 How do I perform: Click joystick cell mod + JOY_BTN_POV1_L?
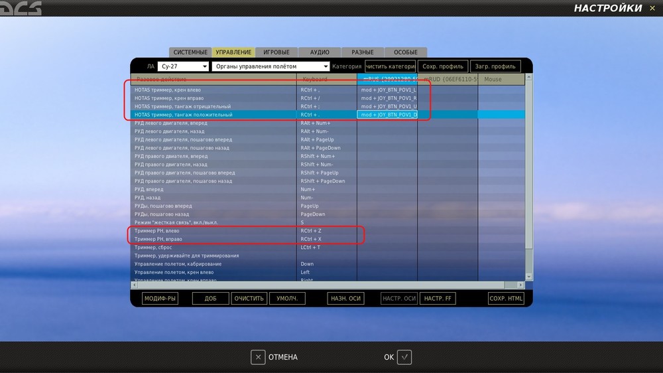387,90
